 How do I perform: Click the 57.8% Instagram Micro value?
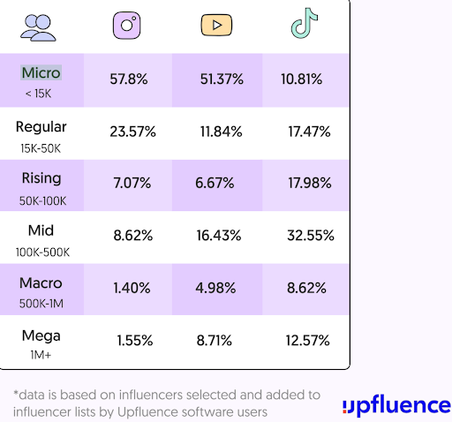129,79
